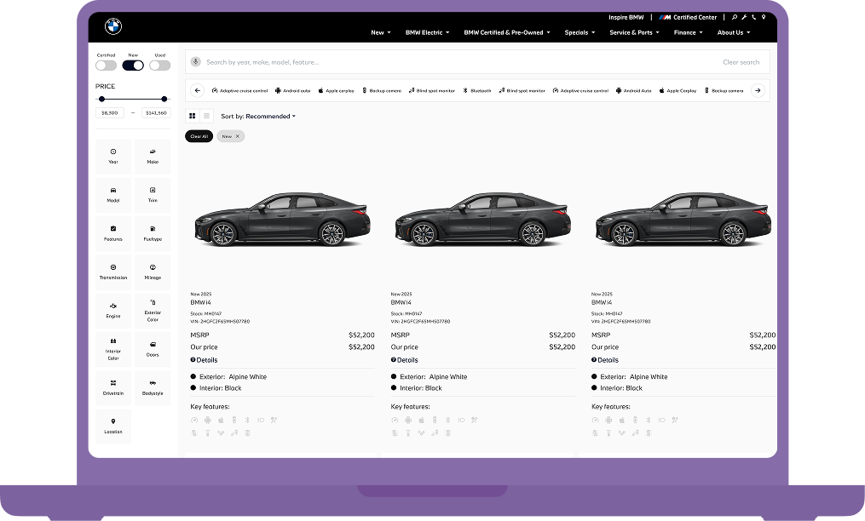Open the Doors filter tile
The image size is (865, 521).
coord(153,350)
